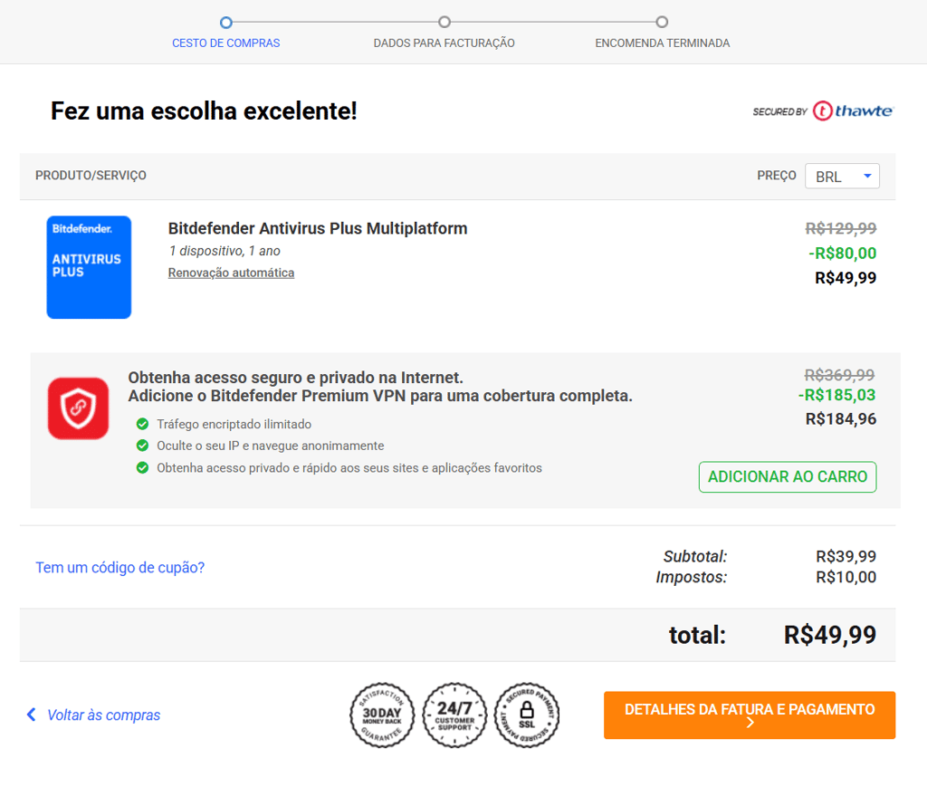
Task: Open the BRL currency dropdown
Action: tap(842, 177)
